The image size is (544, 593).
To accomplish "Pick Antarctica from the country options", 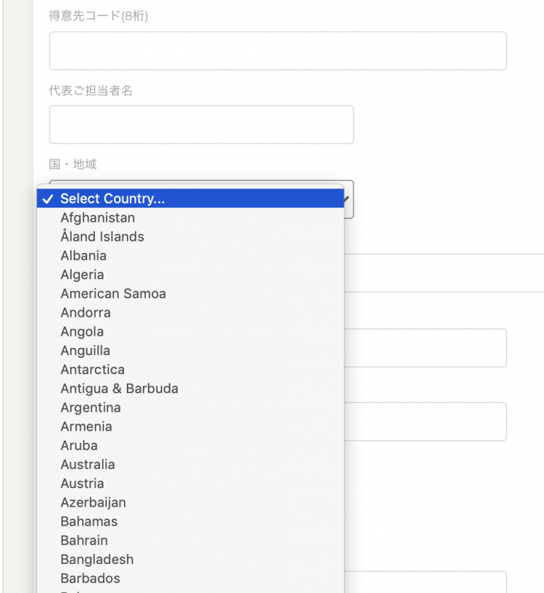I will tap(92, 369).
